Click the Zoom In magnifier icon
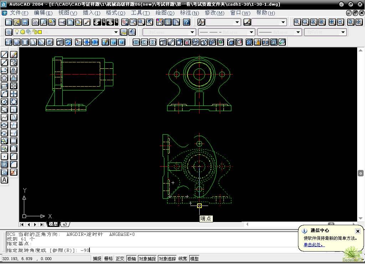This screenshot has height=264, width=365. pos(332,22)
